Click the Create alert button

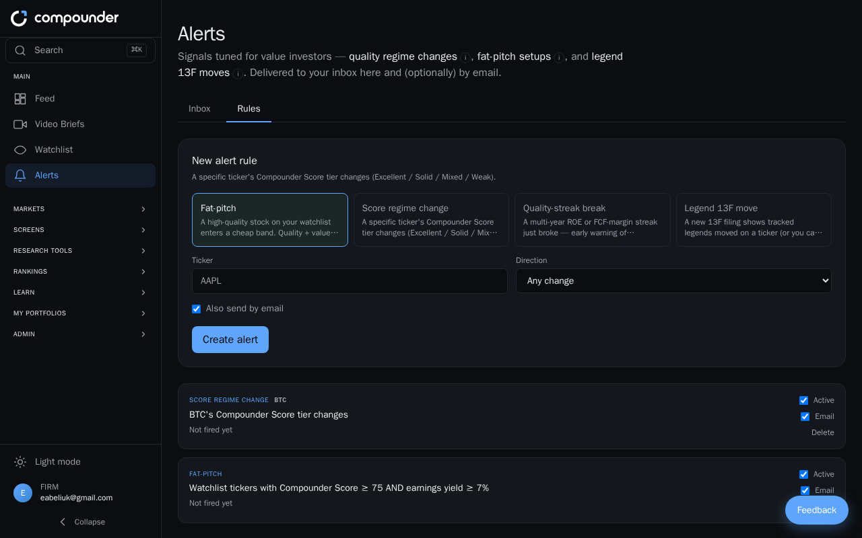coord(230,340)
